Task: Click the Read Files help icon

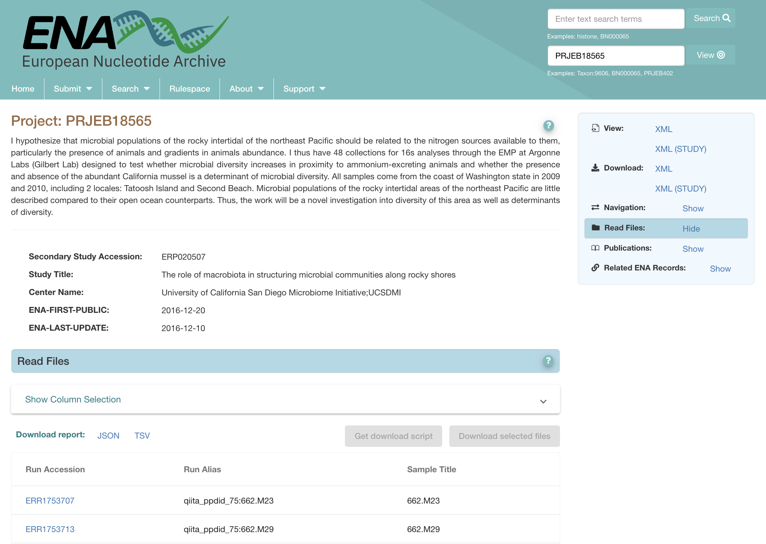Action: pyautogui.click(x=548, y=361)
